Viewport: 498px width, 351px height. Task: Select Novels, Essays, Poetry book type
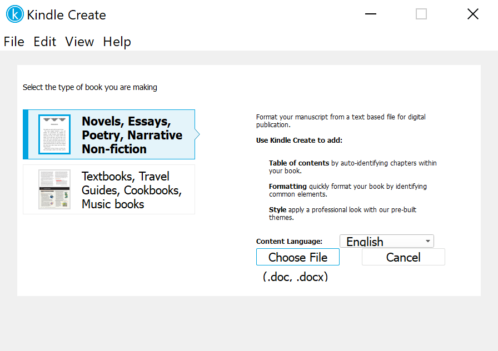tap(109, 134)
